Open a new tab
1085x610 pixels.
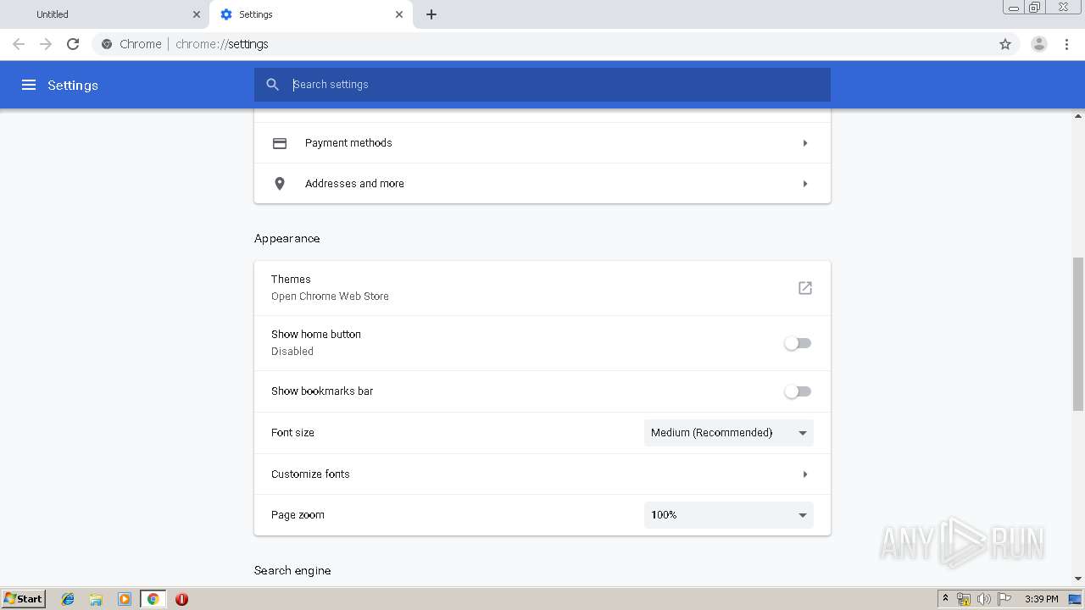click(x=431, y=14)
